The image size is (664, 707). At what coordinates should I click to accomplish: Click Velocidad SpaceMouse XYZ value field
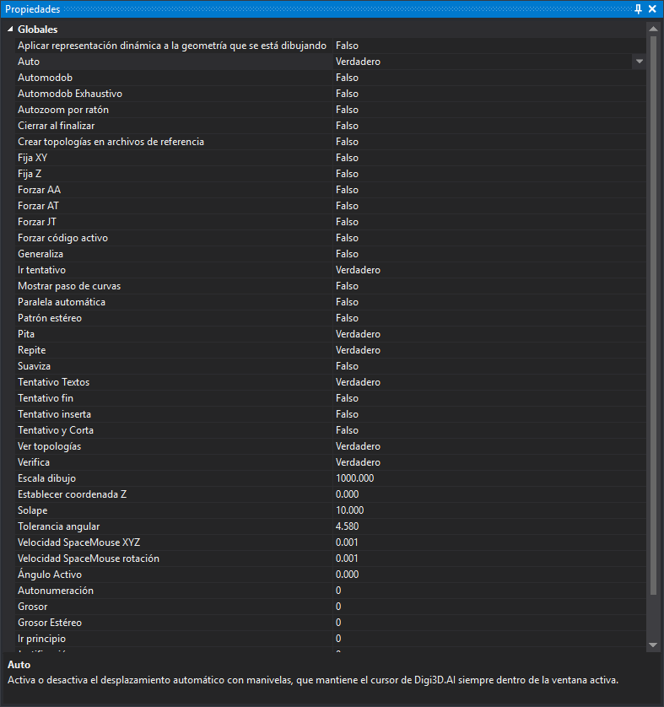(x=489, y=542)
